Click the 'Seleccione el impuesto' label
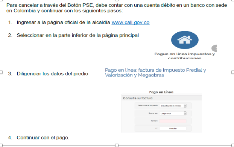 pyautogui.click(x=148, y=105)
